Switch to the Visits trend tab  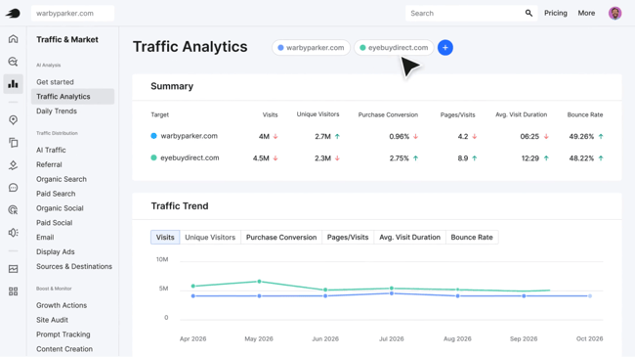[x=165, y=238]
